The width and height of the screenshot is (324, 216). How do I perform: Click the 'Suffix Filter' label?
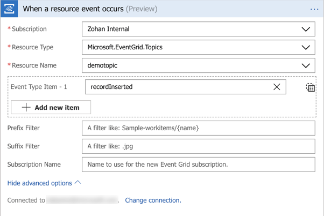(23, 146)
